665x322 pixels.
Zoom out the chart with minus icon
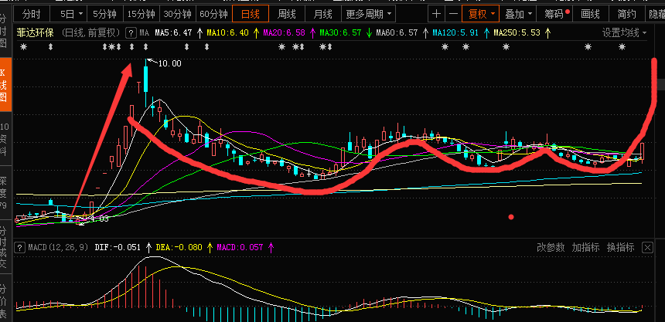tap(453, 14)
